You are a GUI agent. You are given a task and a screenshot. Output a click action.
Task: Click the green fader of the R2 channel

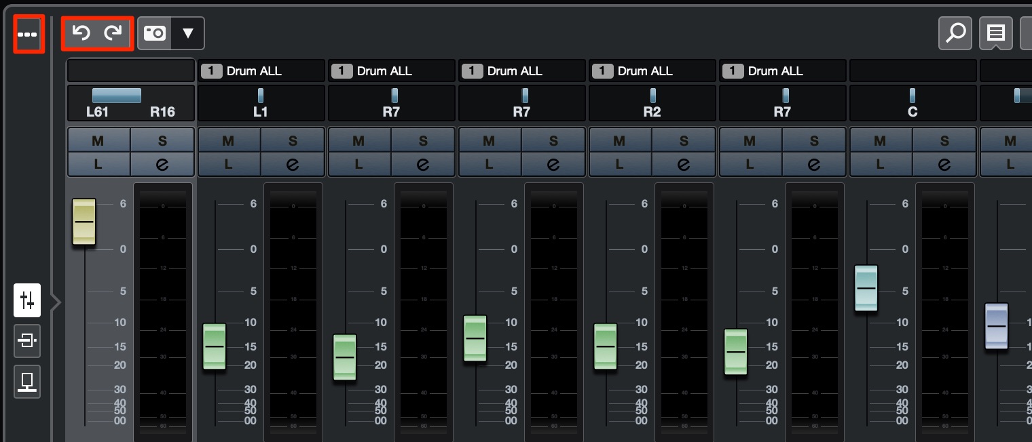606,346
